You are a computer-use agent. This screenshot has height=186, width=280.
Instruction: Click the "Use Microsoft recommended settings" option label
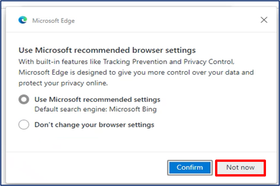tap(97, 99)
